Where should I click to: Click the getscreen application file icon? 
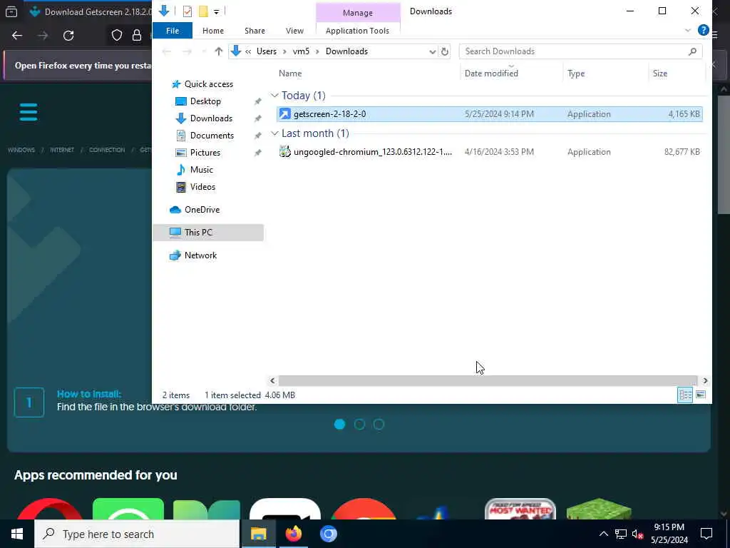[x=284, y=113]
